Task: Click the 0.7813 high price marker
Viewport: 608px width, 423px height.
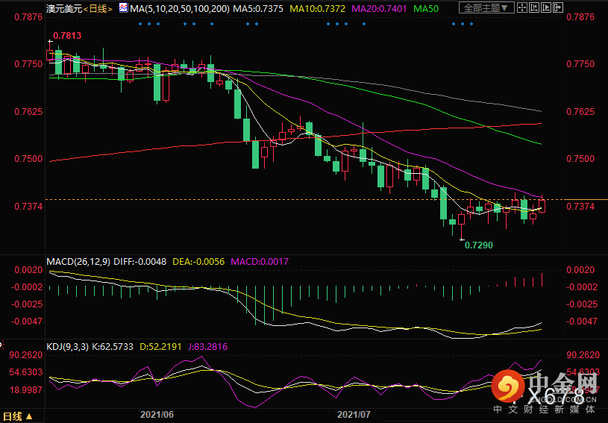Action: tap(67, 36)
